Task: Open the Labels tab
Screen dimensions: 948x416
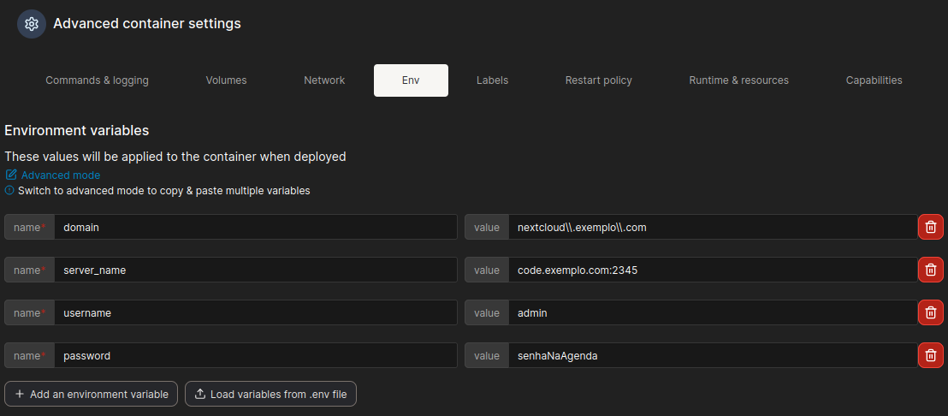Action: [x=492, y=80]
